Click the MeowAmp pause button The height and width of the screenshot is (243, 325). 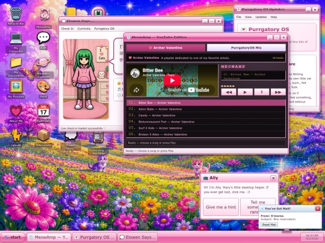point(262,92)
